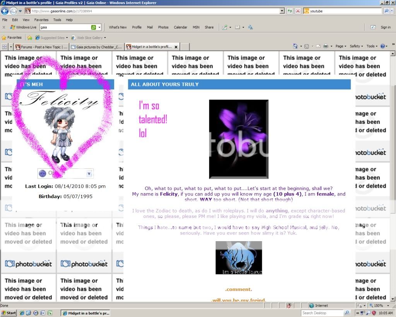Click the gaiaonline.com address bar field

pyautogui.click(x=152, y=11)
